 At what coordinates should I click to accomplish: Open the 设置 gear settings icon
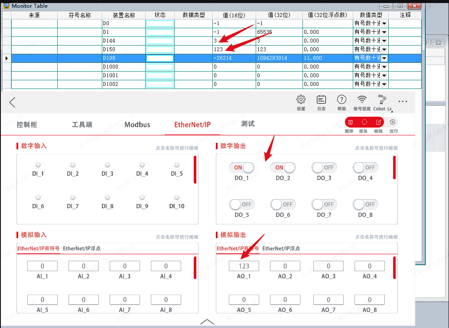(x=301, y=100)
